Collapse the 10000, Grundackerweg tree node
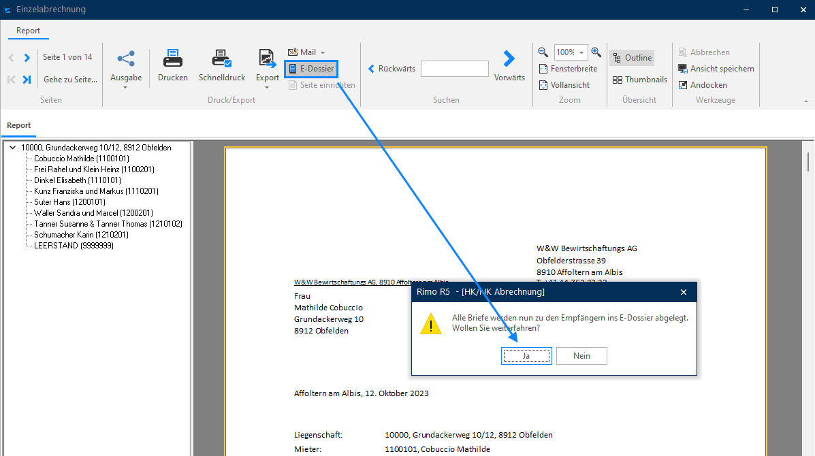Viewport: 815px width, 456px height. click(12, 148)
